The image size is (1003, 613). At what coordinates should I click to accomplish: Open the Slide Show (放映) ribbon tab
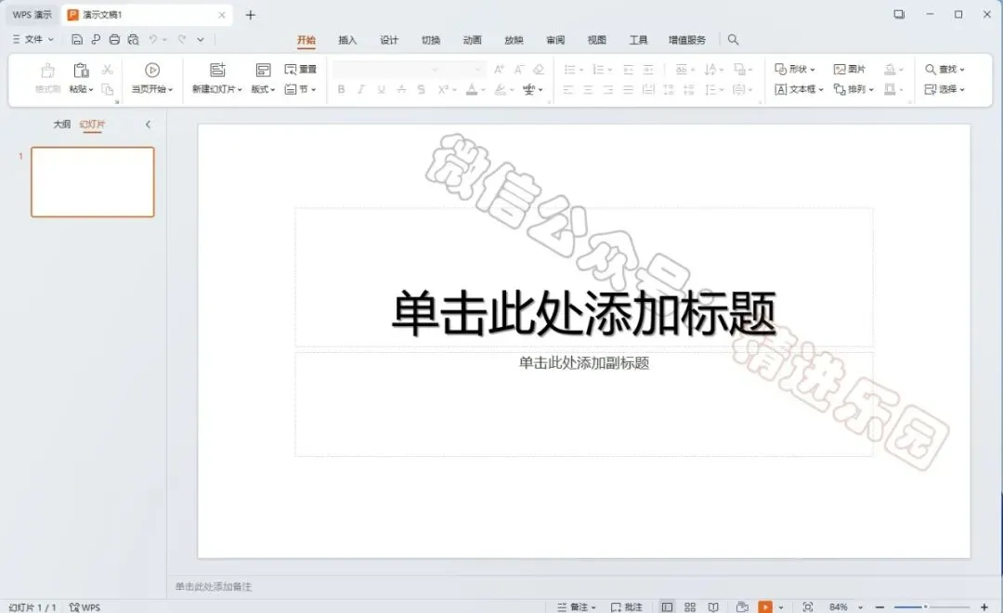514,40
